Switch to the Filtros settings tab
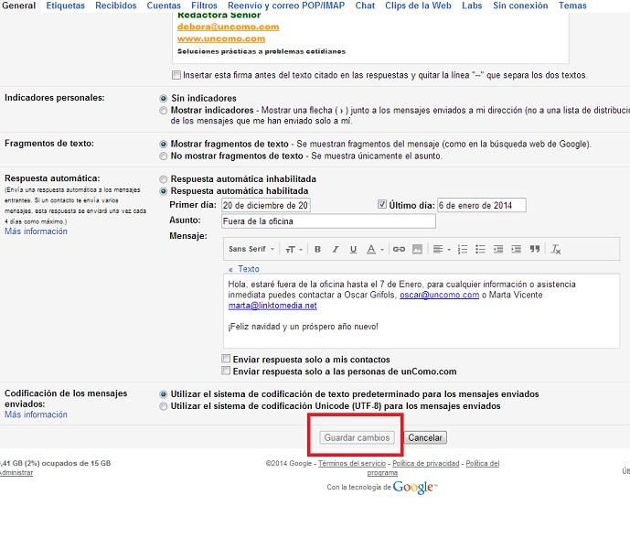The width and height of the screenshot is (630, 538). [x=204, y=5]
